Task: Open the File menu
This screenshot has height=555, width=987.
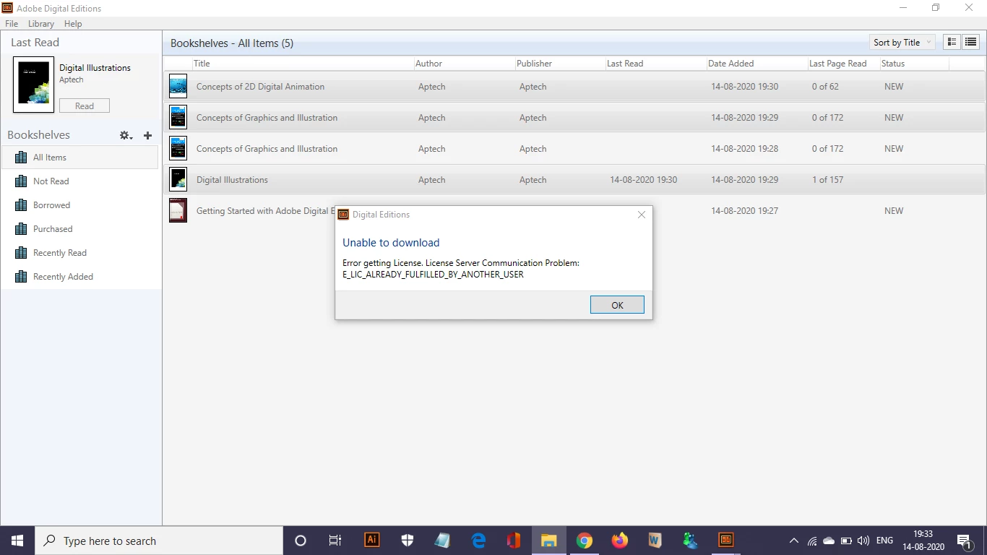Action: tap(12, 24)
